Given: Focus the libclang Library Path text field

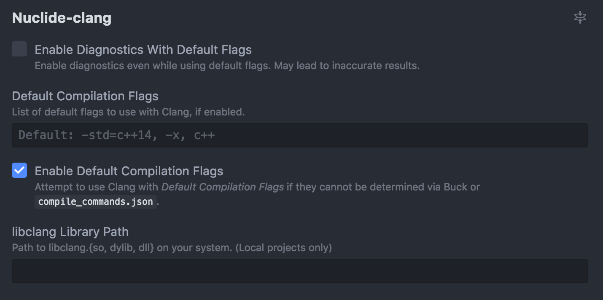Looking at the screenshot, I should point(299,271).
